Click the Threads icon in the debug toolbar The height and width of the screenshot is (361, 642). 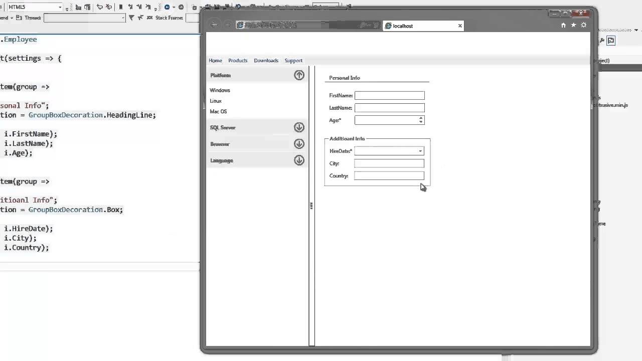tap(19, 18)
